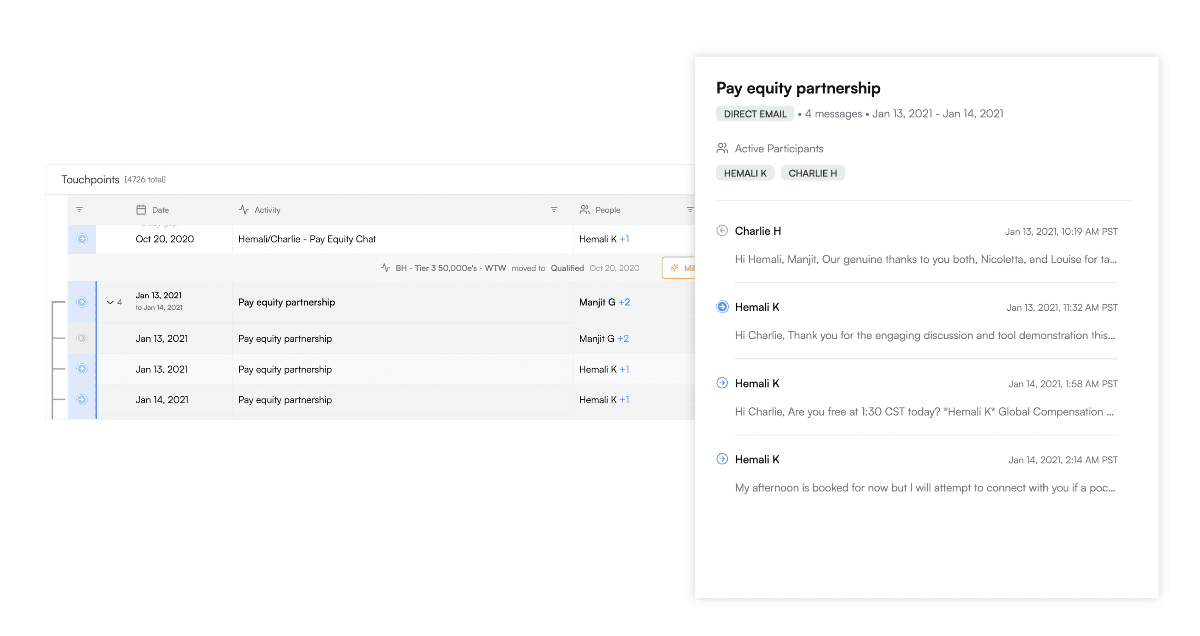This screenshot has height=636, width=1200.
Task: Open the Activity column filter icon
Action: tap(554, 209)
